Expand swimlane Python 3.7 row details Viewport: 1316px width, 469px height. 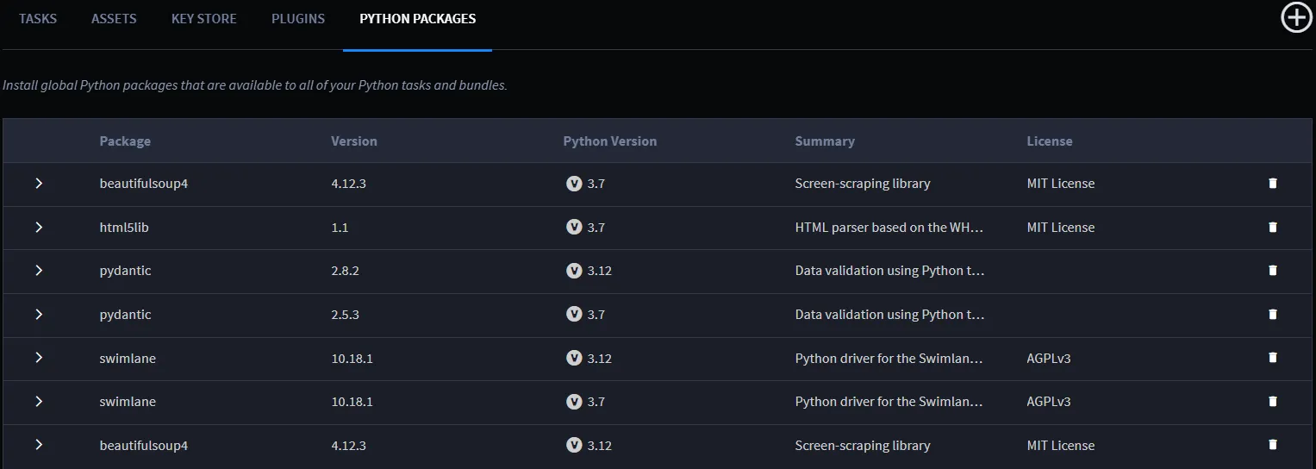(39, 402)
